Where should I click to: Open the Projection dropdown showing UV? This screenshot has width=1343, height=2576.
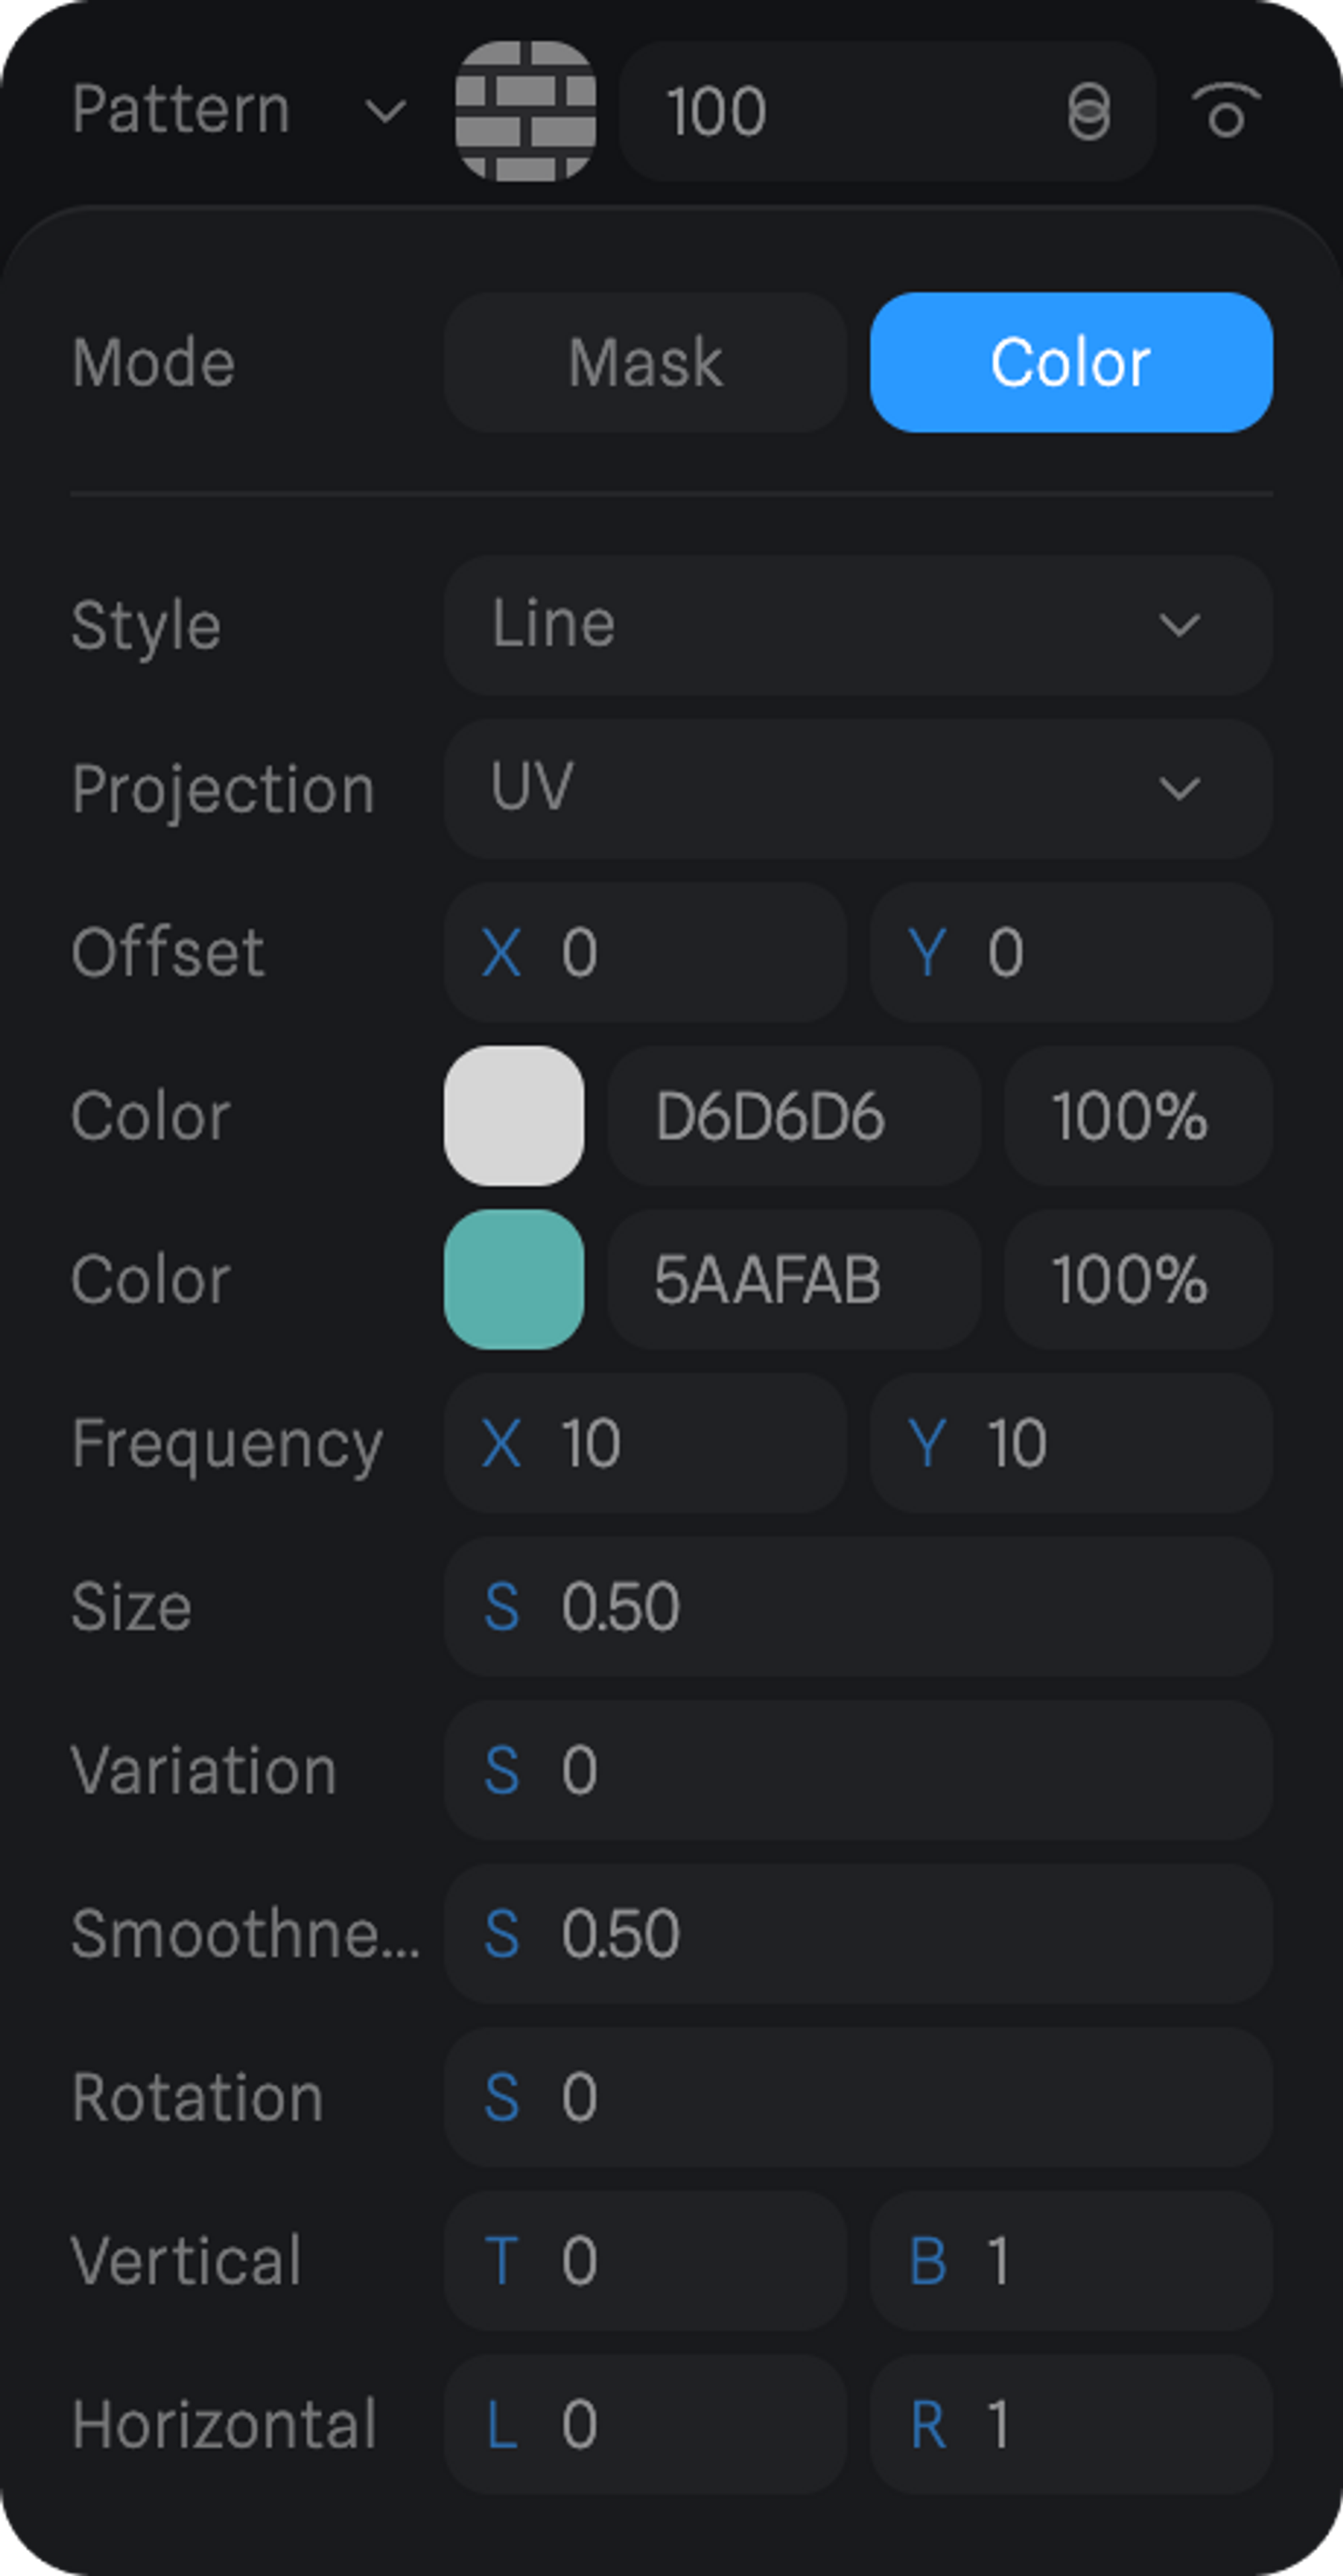pyautogui.click(x=857, y=788)
